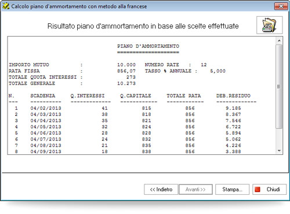Click the results heading Risultato piano d'ammortamento
Image resolution: width=290 pixels, height=214 pixels.
143,26
